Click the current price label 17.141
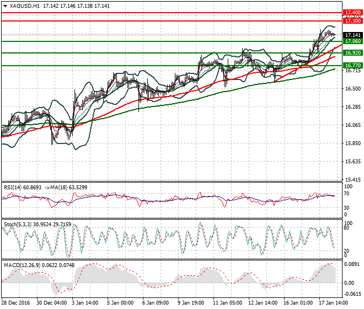Screen dimensions: 364x309 [352, 35]
